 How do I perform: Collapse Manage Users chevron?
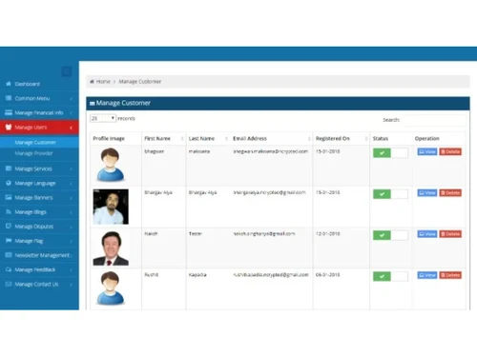(x=71, y=128)
